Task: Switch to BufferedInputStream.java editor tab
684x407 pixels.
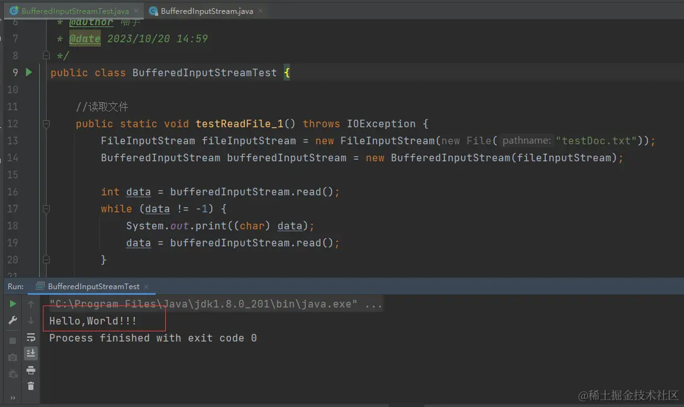Action: tap(206, 11)
